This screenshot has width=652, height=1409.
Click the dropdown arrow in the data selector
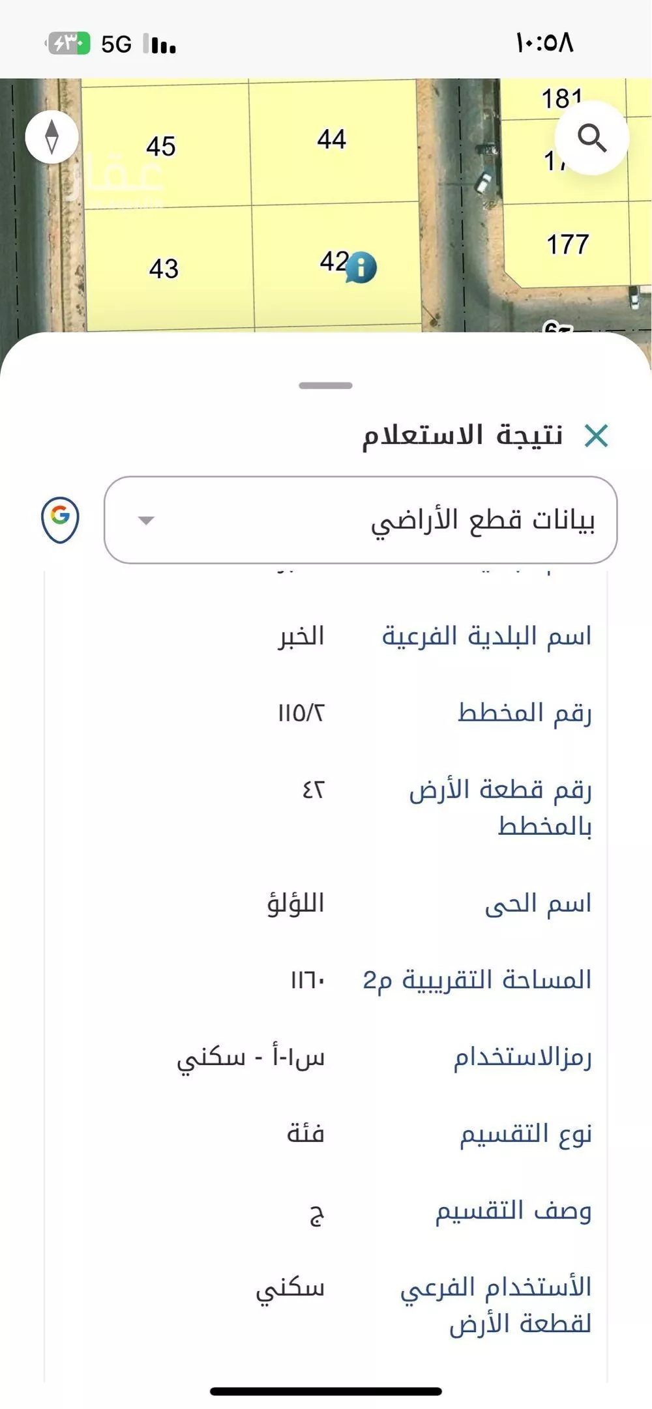(146, 520)
